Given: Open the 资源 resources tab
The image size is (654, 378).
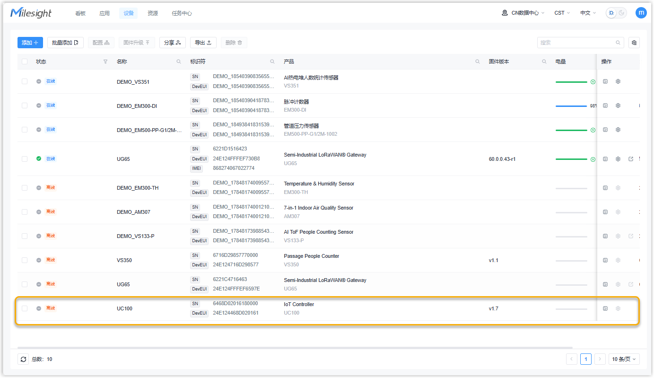Looking at the screenshot, I should click(x=153, y=13).
